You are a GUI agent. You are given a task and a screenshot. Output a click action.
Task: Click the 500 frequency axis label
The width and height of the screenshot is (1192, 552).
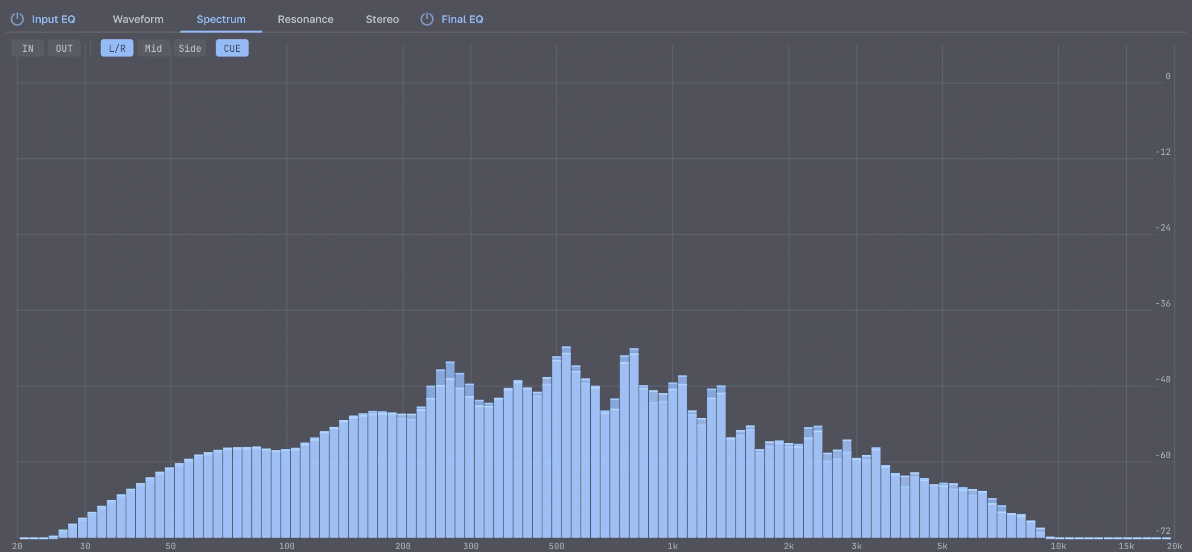coord(557,546)
